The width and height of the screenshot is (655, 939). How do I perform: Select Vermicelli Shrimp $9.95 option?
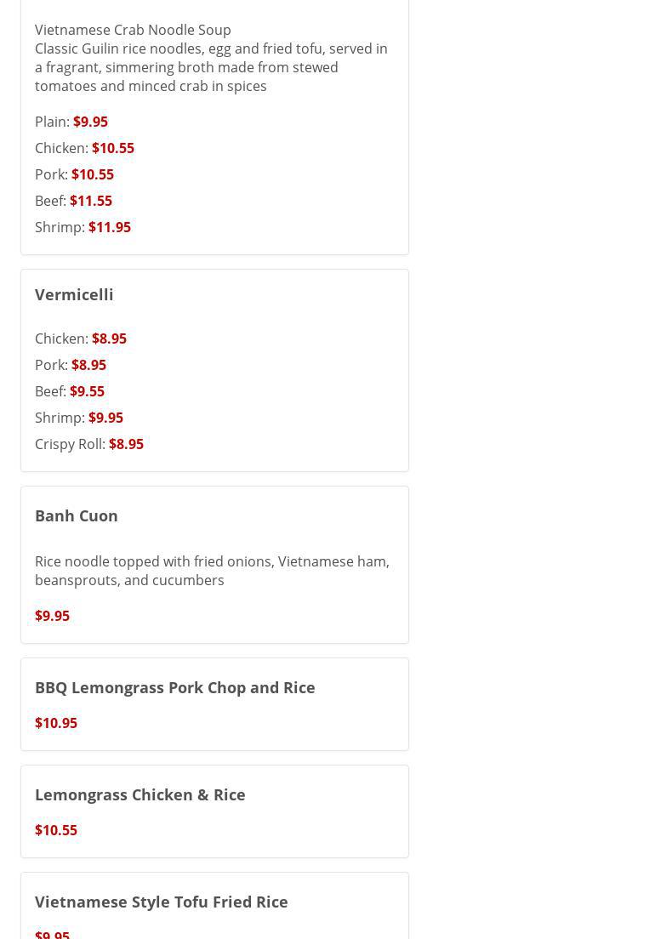point(105,418)
